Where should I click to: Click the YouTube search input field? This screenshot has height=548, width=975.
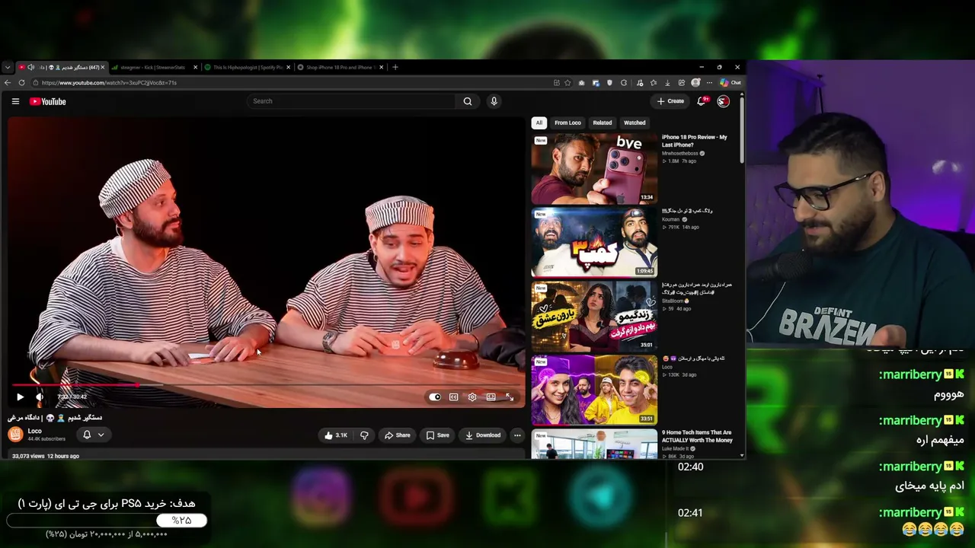(352, 101)
